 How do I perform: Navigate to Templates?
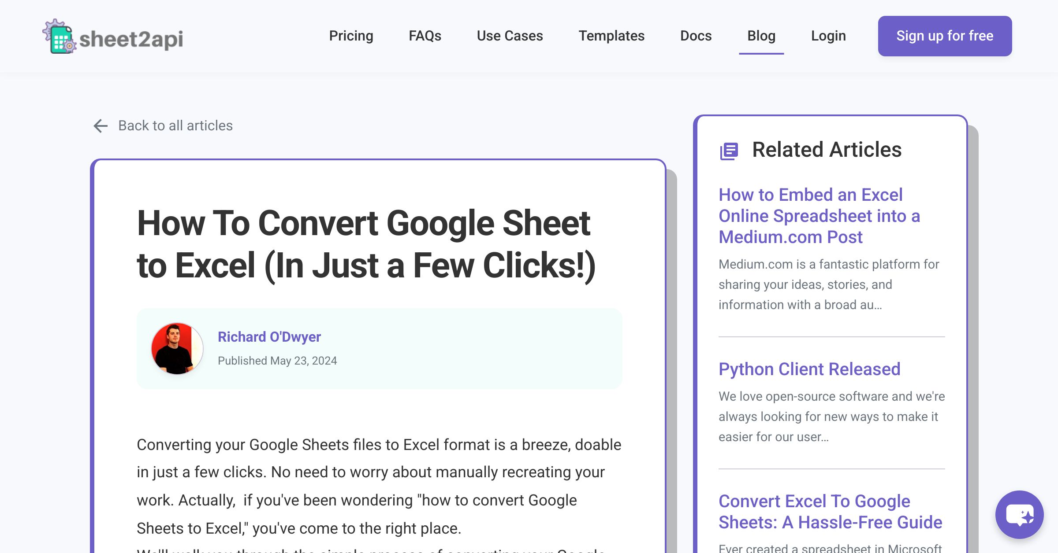tap(611, 36)
